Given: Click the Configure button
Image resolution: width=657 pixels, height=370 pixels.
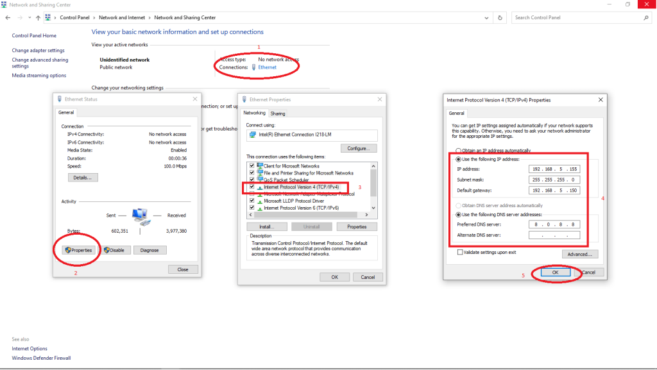Looking at the screenshot, I should [358, 148].
